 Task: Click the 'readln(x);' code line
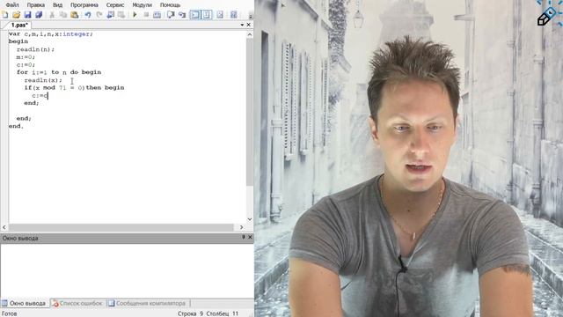pos(43,80)
